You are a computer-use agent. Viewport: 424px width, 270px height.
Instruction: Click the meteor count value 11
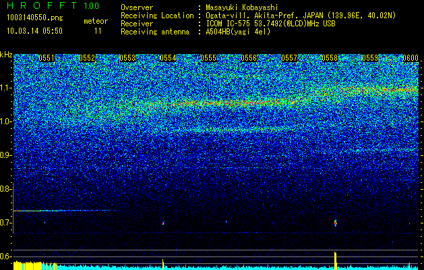[98, 31]
